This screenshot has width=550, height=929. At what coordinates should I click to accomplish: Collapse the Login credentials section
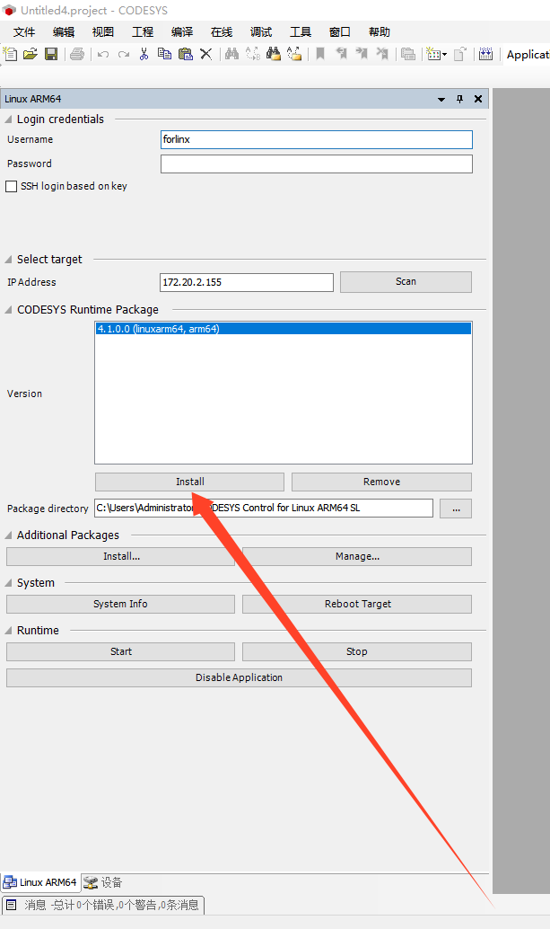click(x=8, y=119)
